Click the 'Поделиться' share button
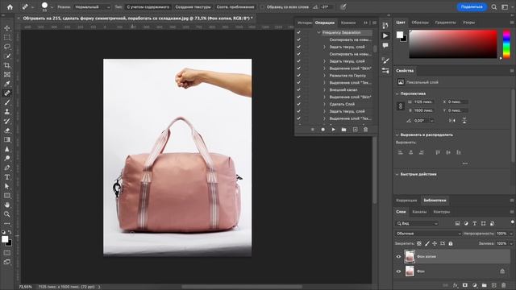This screenshot has width=516, height=290. coord(472,7)
